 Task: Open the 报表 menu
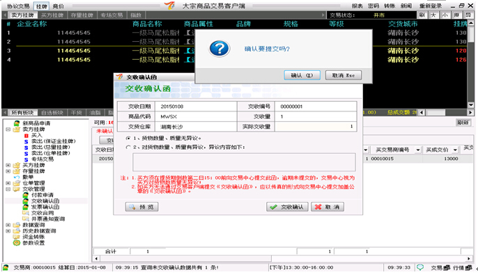[357, 6]
